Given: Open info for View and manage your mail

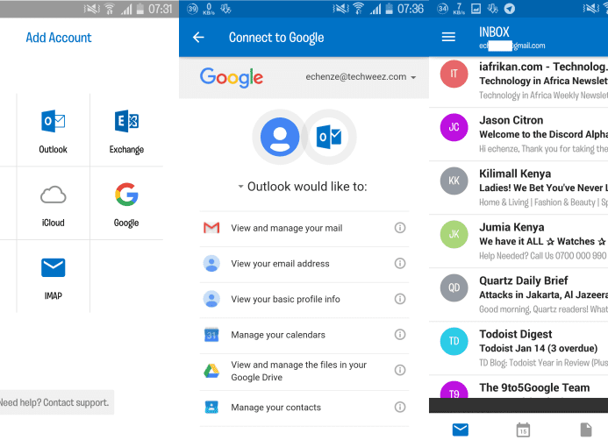Looking at the screenshot, I should coord(400,228).
